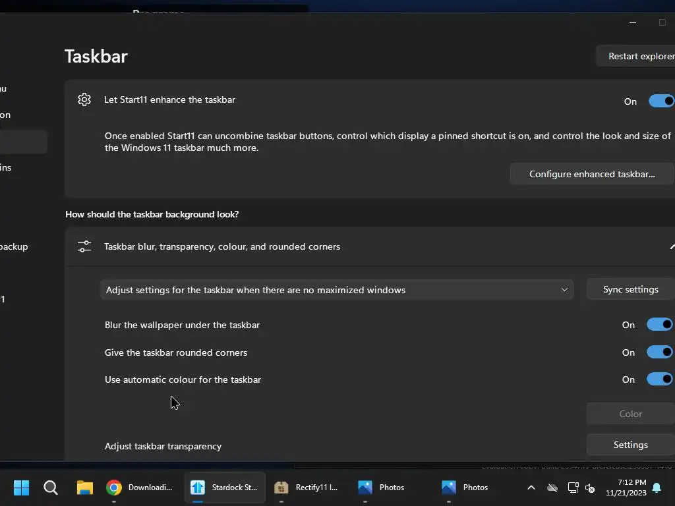The image size is (675, 506).
Task: Click the OneDrive cloud tray icon
Action: [552, 488]
